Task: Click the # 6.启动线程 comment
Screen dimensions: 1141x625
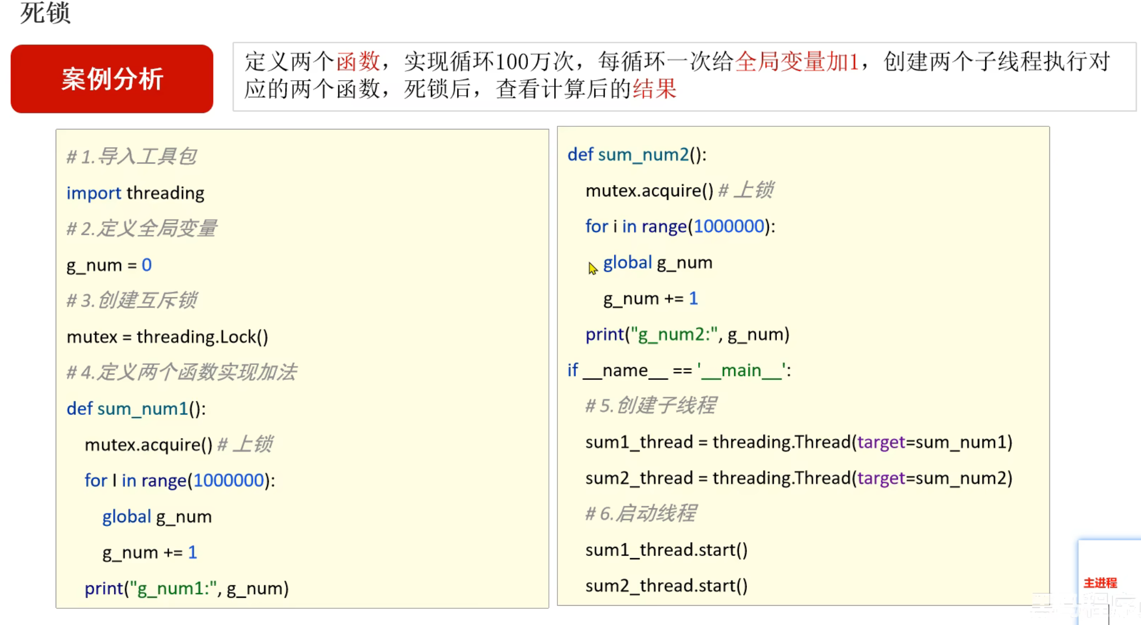Action: [x=640, y=513]
